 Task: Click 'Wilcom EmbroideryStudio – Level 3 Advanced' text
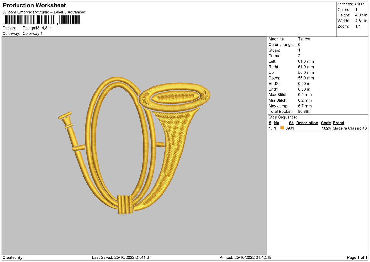tap(44, 12)
